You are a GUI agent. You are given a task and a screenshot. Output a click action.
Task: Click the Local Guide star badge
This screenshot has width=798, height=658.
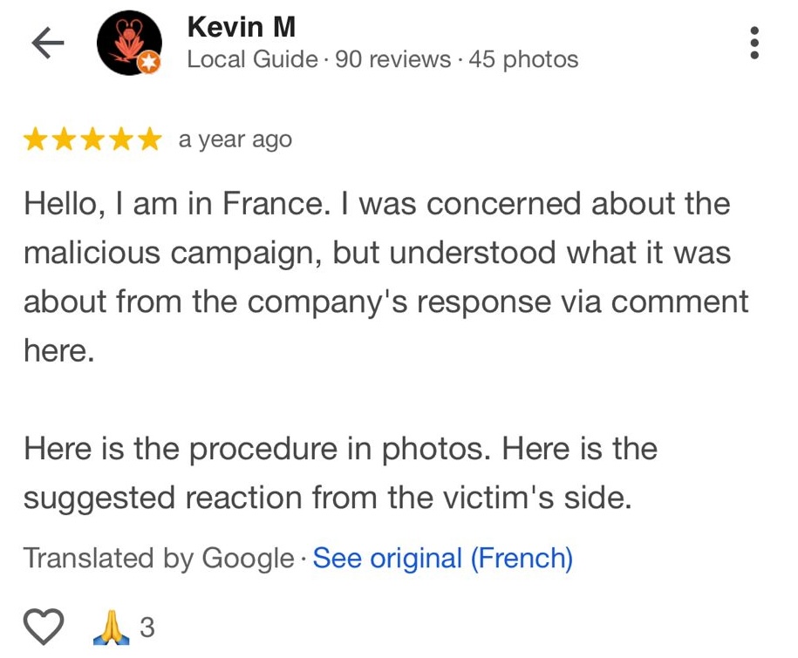[x=149, y=63]
